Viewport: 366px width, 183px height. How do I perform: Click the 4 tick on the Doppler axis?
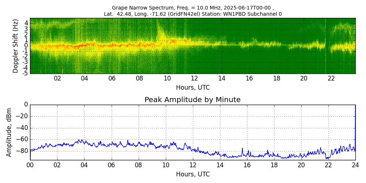26,23
